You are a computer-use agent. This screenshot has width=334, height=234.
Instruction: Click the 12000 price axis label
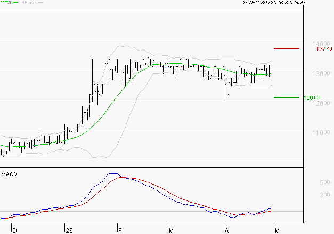click(321, 103)
